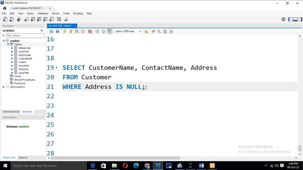Screen dimensions: 303x170
Task: Expand the phpmyadmin schema
Action: (x=4, y=87)
